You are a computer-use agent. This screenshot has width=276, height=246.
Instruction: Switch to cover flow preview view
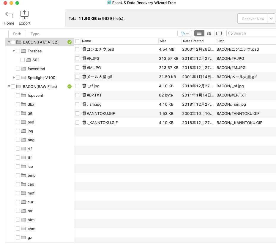click(x=219, y=33)
